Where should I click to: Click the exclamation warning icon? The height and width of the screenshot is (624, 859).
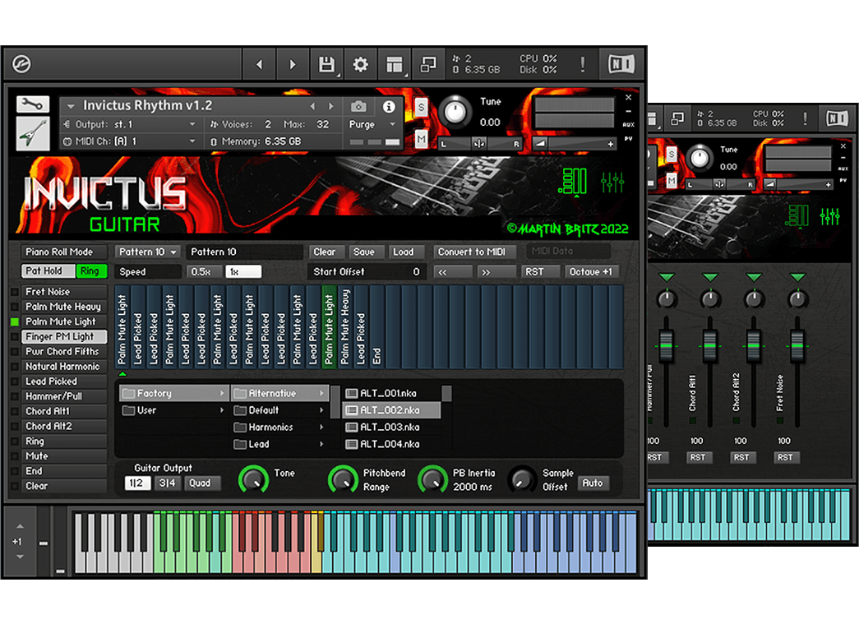point(583,65)
